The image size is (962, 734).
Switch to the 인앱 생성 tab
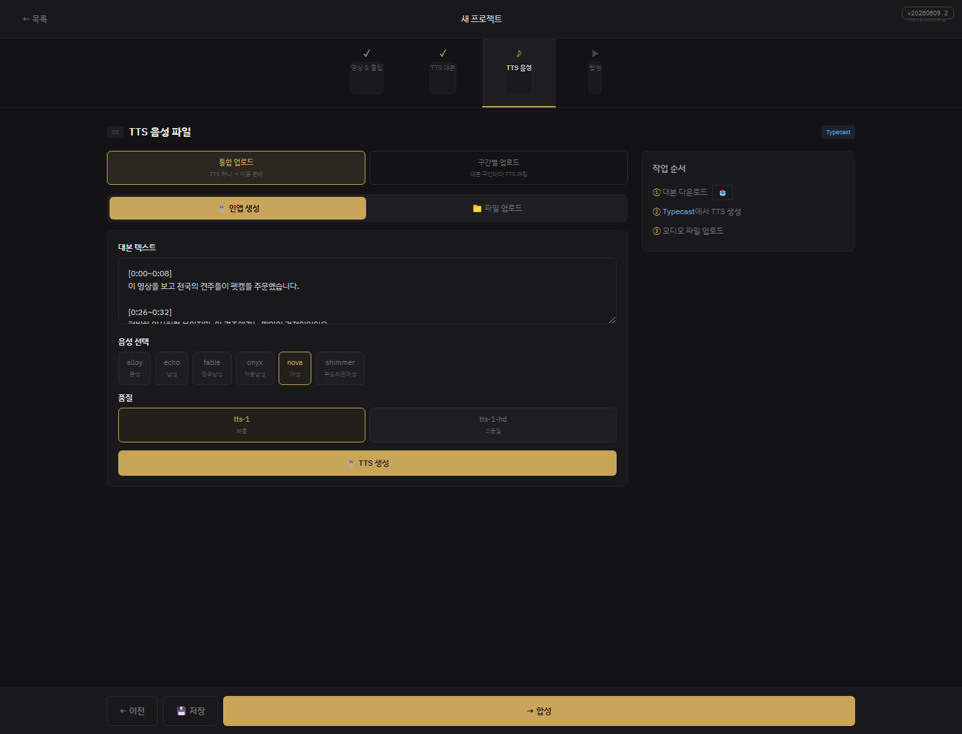tap(238, 208)
